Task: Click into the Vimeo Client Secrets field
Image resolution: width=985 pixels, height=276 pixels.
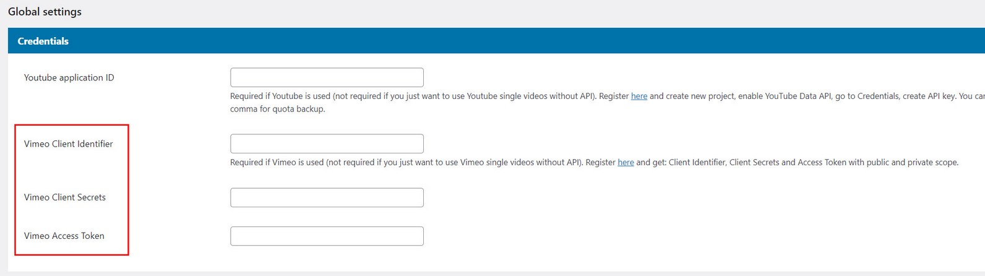Action: tap(327, 197)
